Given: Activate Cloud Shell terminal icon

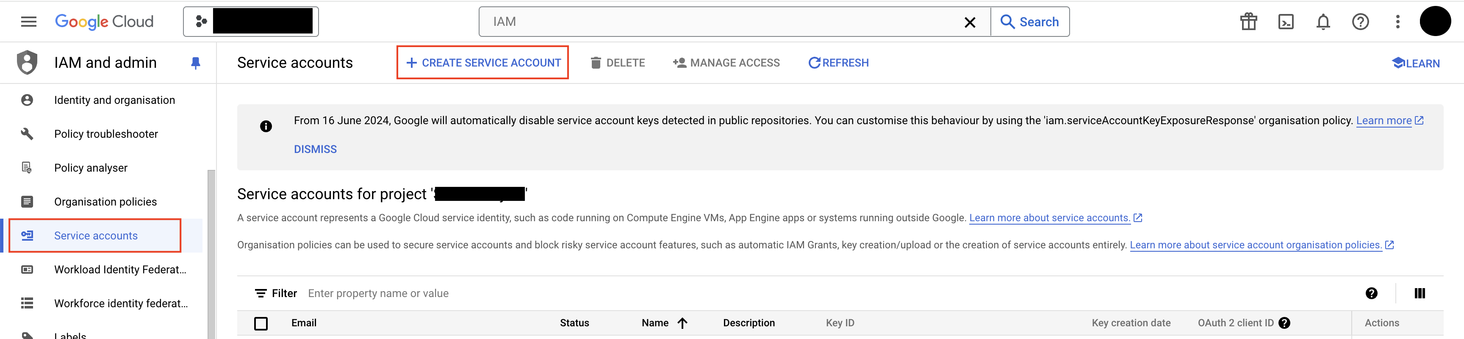Looking at the screenshot, I should pyautogui.click(x=1286, y=22).
